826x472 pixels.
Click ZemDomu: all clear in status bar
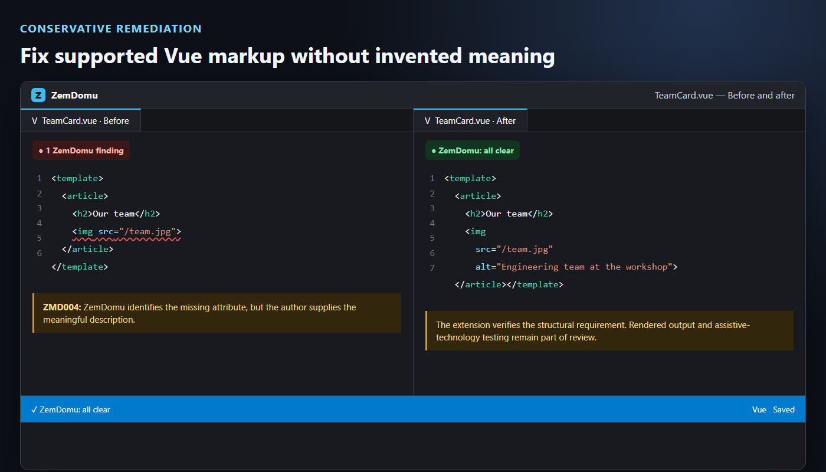[71, 409]
